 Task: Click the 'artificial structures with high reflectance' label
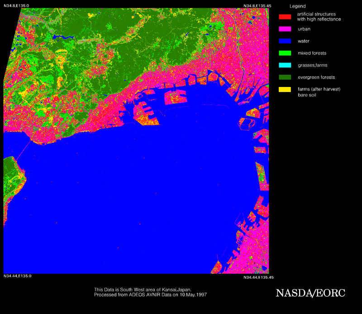[319, 17]
